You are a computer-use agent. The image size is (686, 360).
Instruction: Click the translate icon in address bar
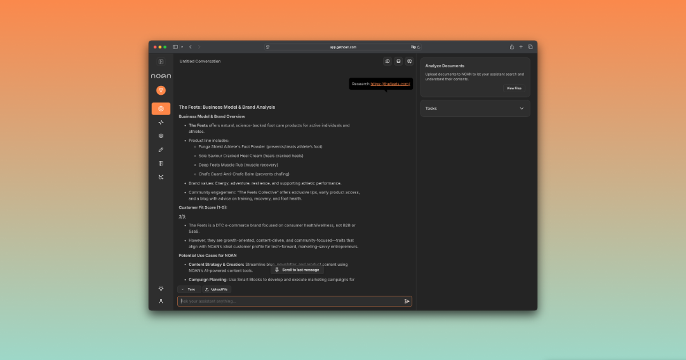[x=413, y=47]
